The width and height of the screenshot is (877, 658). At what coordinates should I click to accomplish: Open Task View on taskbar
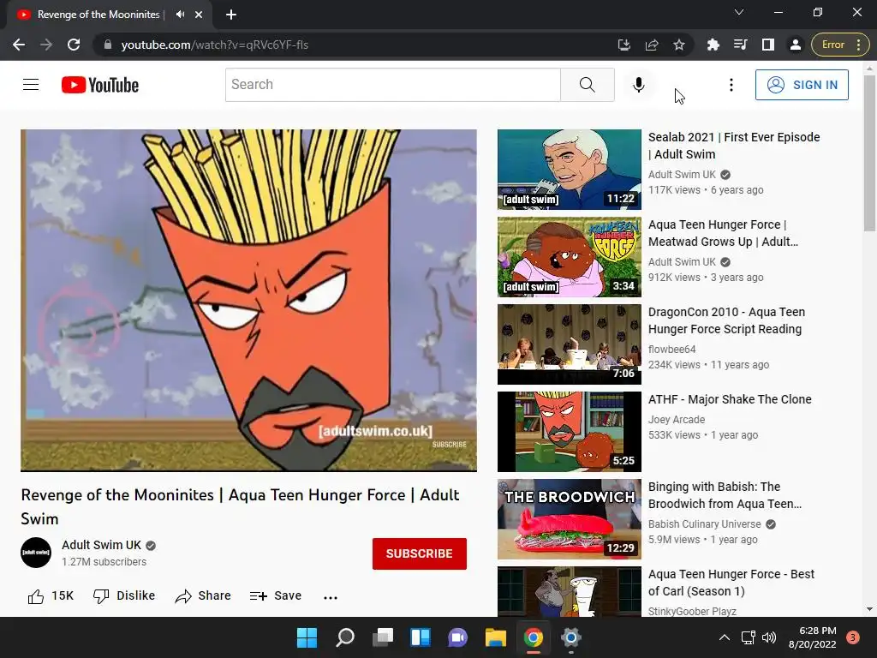click(x=383, y=637)
